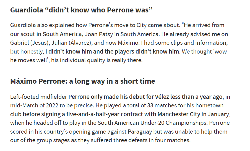This screenshot has height=151, width=250.
Task: Click the quote 'wow he moves well'
Action: click(x=118, y=56)
